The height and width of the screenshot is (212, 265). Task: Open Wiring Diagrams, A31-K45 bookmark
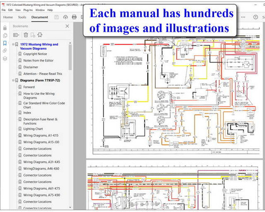coord(42,162)
